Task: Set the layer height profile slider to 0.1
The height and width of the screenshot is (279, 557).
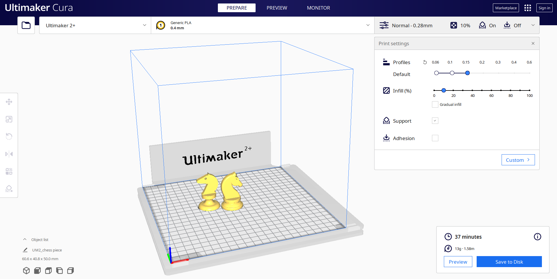Action: click(452, 73)
